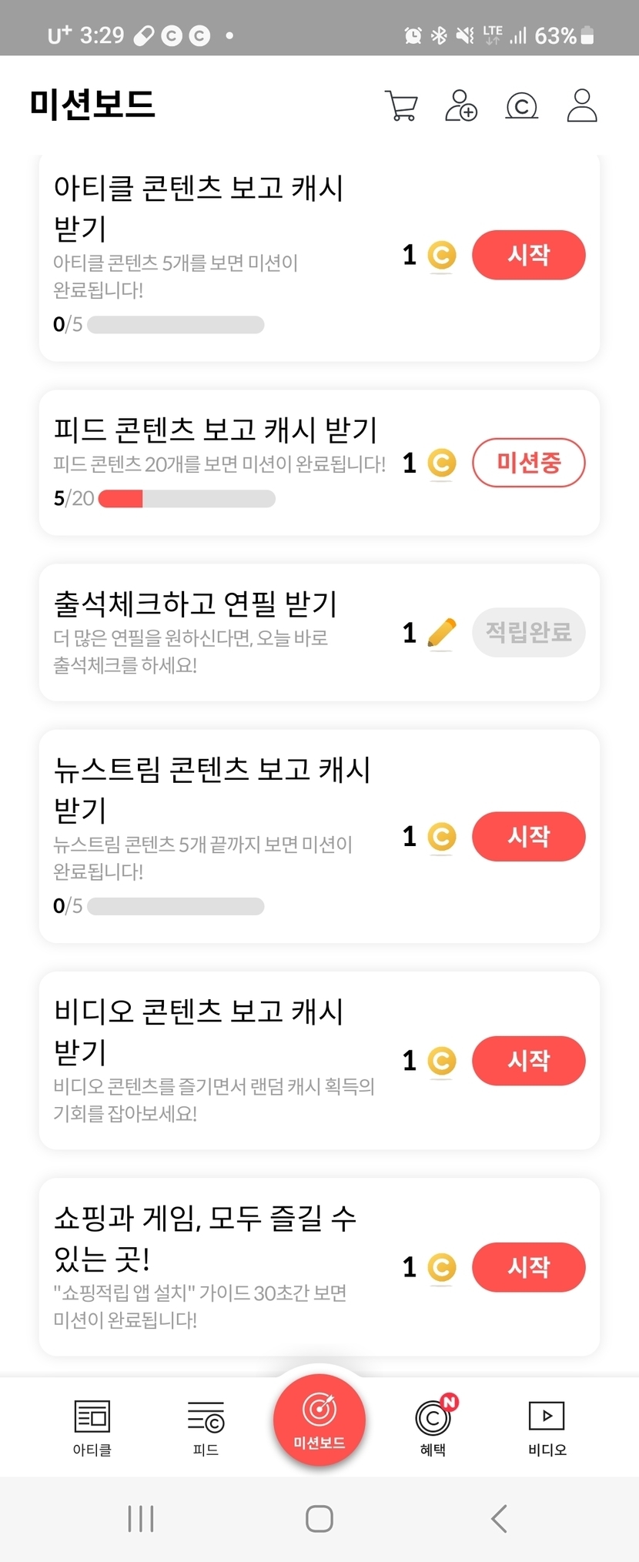The width and height of the screenshot is (639, 1562).
Task: Start the 뉴스트림 콘텐츠 mission
Action: pyautogui.click(x=528, y=836)
